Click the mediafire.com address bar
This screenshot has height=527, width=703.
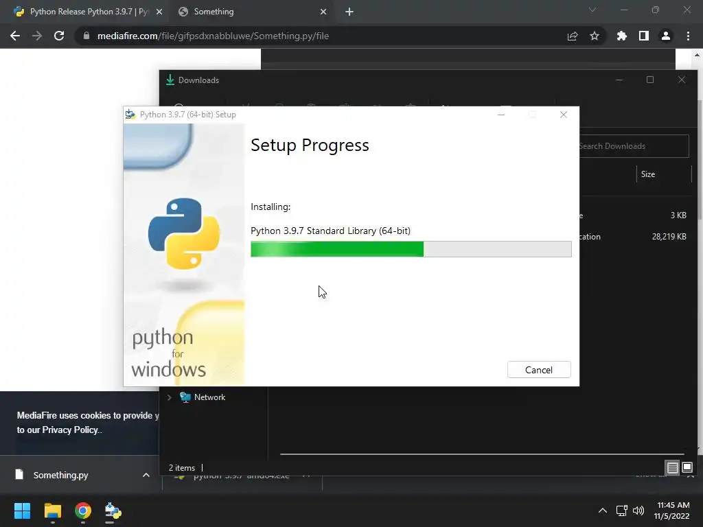click(323, 36)
